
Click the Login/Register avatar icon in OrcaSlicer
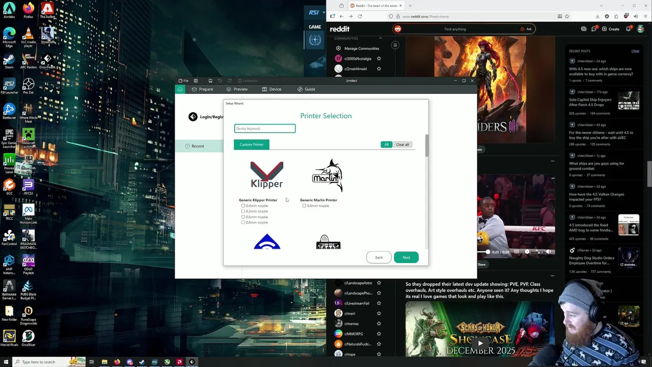pyautogui.click(x=193, y=117)
